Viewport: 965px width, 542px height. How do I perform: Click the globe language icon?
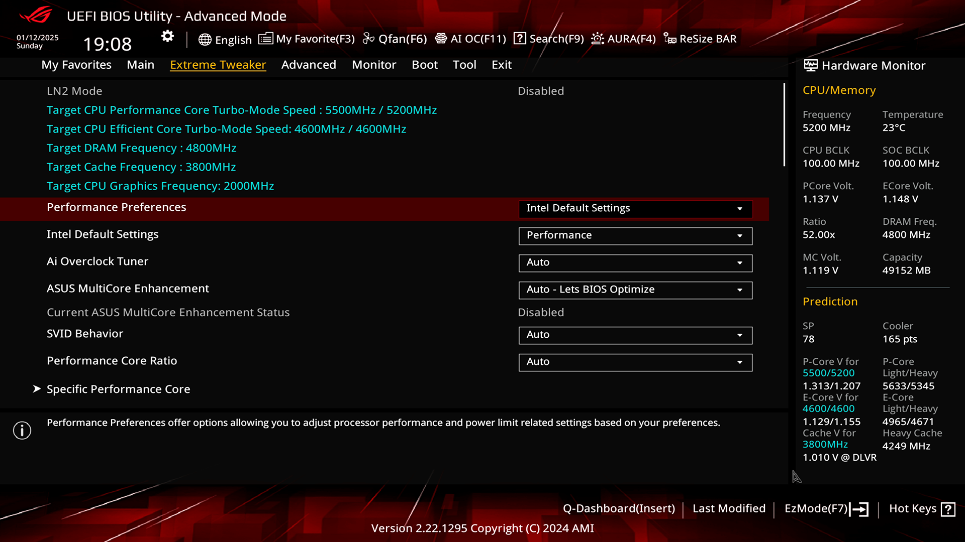point(205,40)
